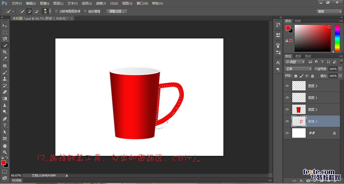Open the Brush panel icon
The width and height of the screenshot is (344, 184).
[x=278, y=45]
